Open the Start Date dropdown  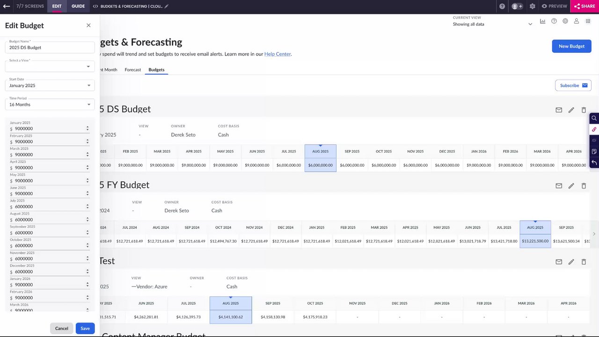click(x=50, y=85)
